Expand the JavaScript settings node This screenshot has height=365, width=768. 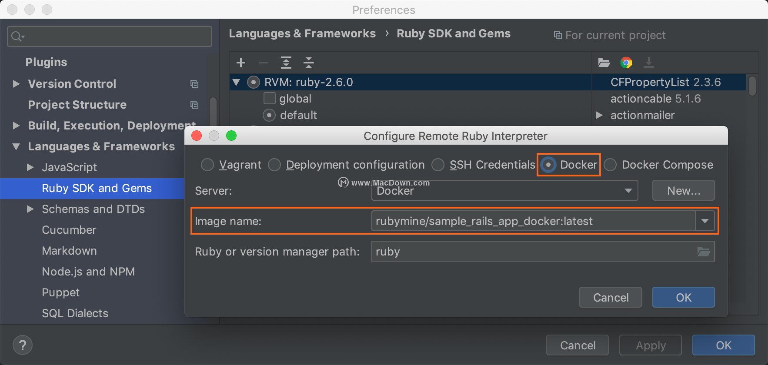tap(30, 167)
